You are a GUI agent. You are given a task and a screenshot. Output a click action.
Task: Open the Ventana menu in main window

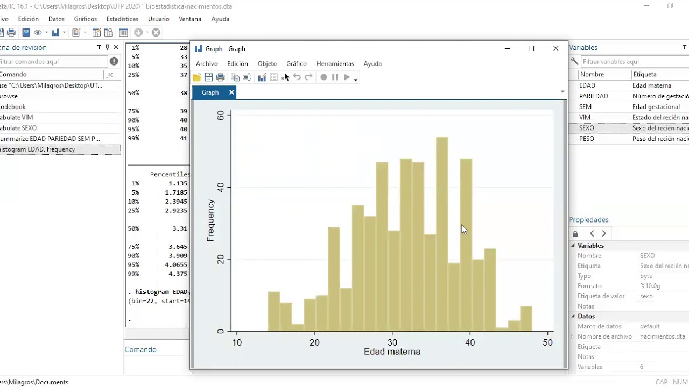click(x=189, y=19)
